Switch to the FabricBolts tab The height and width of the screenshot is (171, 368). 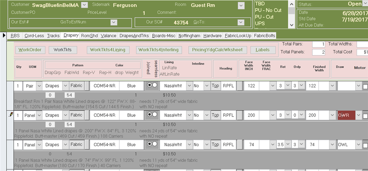point(264,36)
